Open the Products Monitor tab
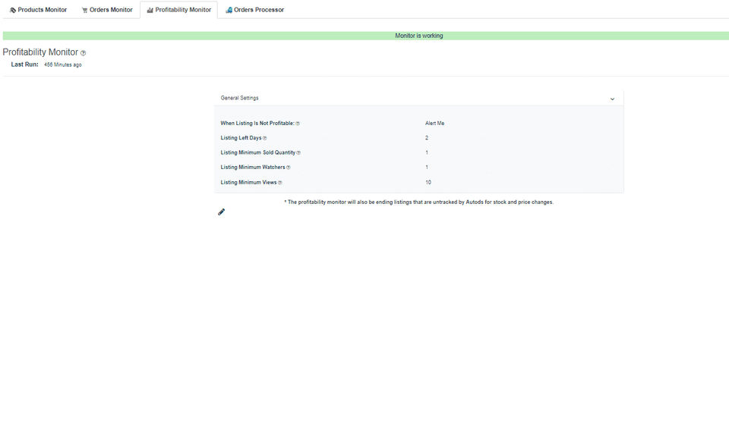The width and height of the screenshot is (729, 433). (38, 10)
